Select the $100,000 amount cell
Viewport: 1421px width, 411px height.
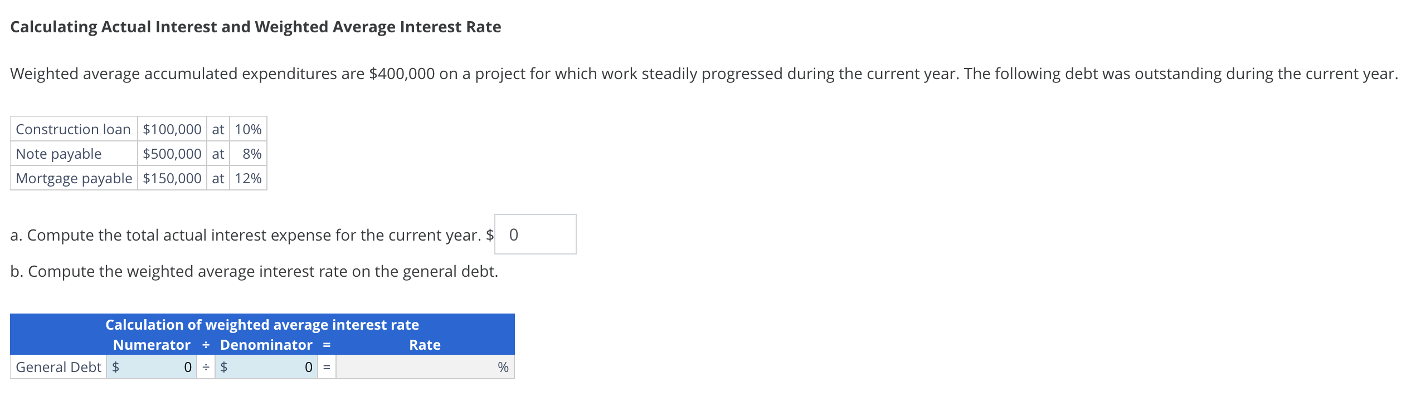171,129
